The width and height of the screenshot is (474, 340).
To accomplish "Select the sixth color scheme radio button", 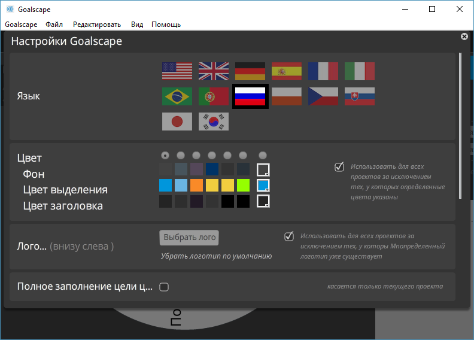I will tap(243, 156).
